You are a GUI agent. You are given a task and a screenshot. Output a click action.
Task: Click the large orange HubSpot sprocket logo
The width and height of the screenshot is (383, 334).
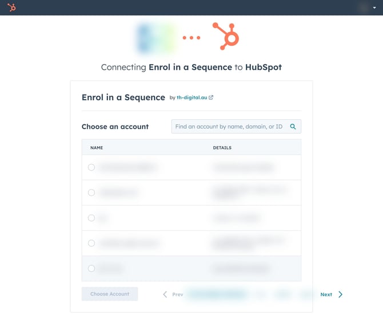[225, 37]
